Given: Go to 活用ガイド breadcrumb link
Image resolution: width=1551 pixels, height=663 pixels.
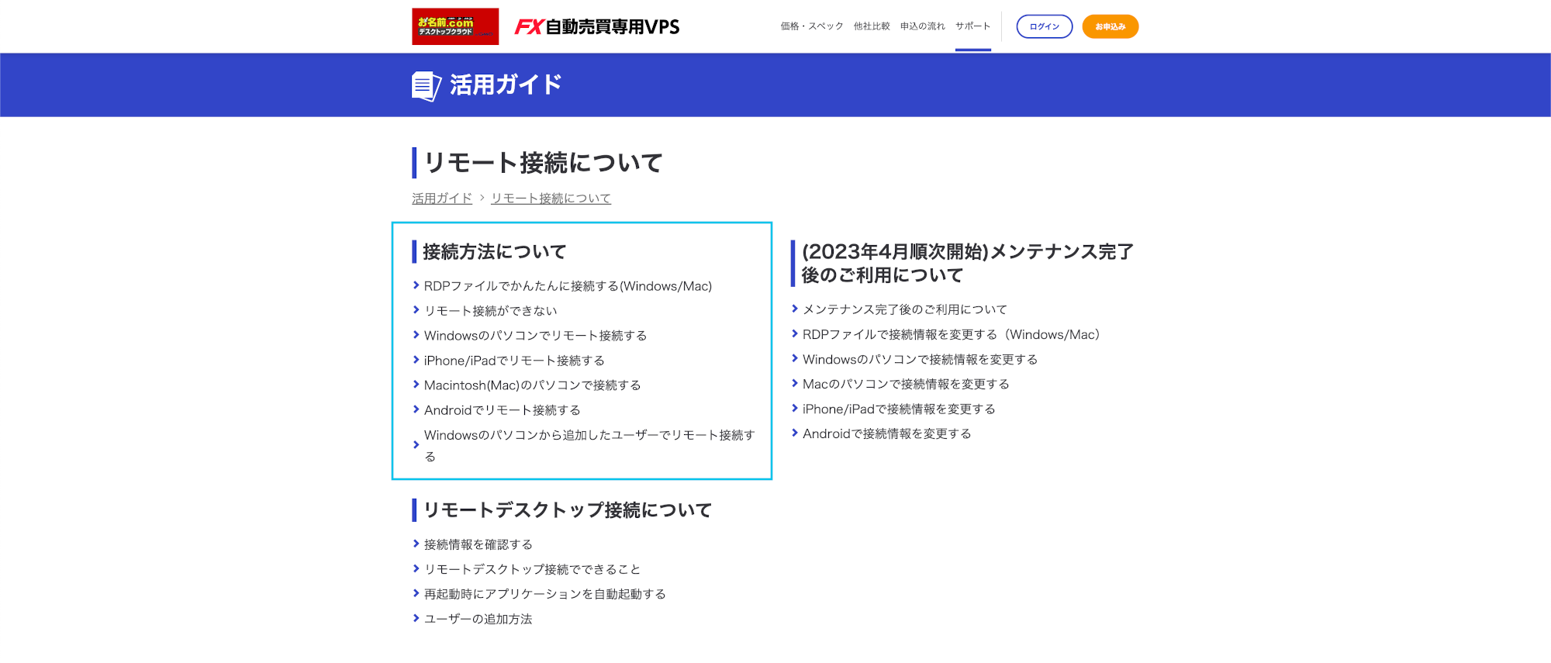Looking at the screenshot, I should pos(442,199).
